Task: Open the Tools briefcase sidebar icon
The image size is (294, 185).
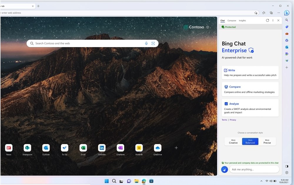Action: (287, 34)
